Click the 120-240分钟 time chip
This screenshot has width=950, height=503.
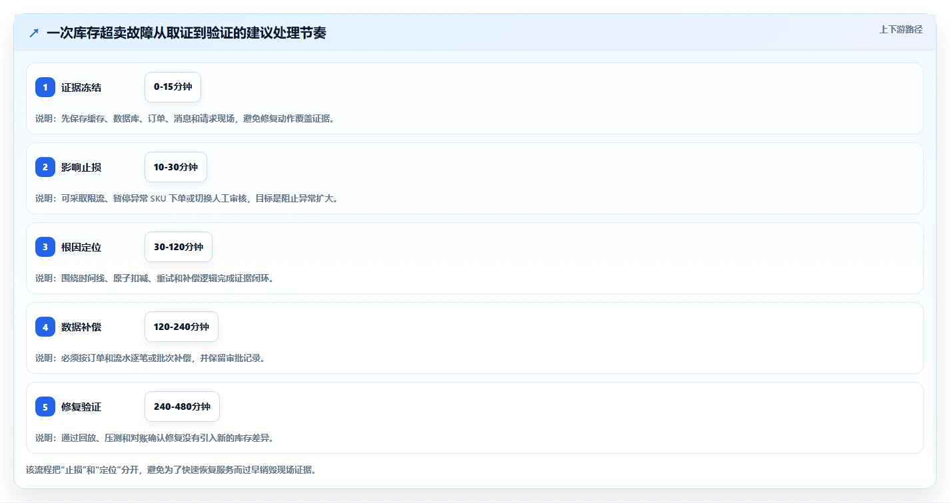tap(181, 327)
